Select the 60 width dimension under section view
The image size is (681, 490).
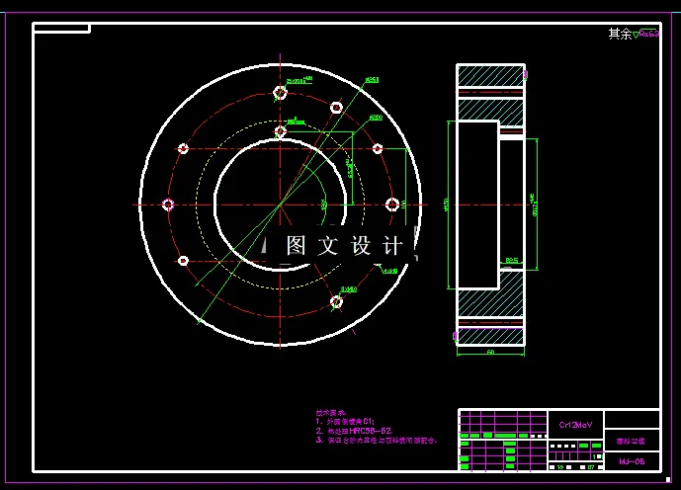[x=490, y=352]
